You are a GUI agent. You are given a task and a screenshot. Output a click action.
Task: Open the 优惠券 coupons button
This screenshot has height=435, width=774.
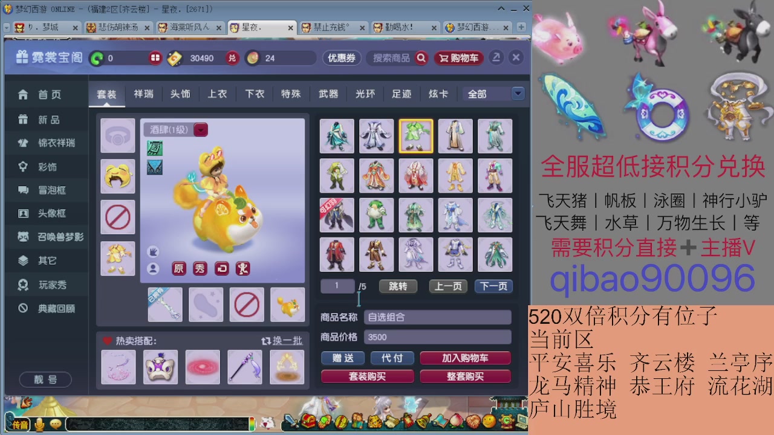pyautogui.click(x=342, y=58)
